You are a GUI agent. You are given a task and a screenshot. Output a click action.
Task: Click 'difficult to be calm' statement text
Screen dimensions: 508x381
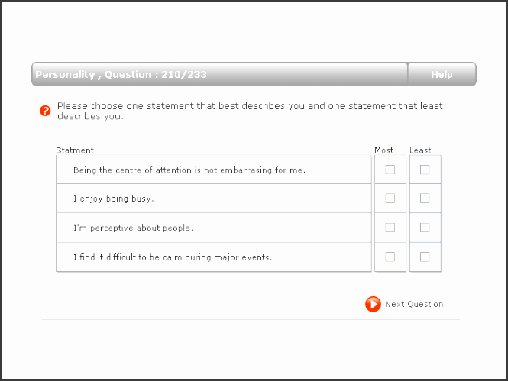[173, 257]
